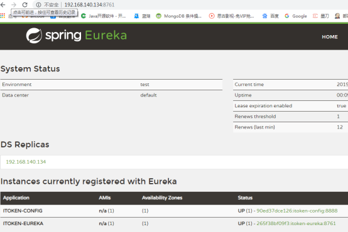Open the DS replica link 192.168.140.134
The width and height of the screenshot is (348, 232).
[26, 162]
